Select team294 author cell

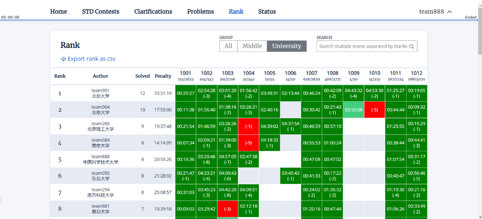[101, 193]
